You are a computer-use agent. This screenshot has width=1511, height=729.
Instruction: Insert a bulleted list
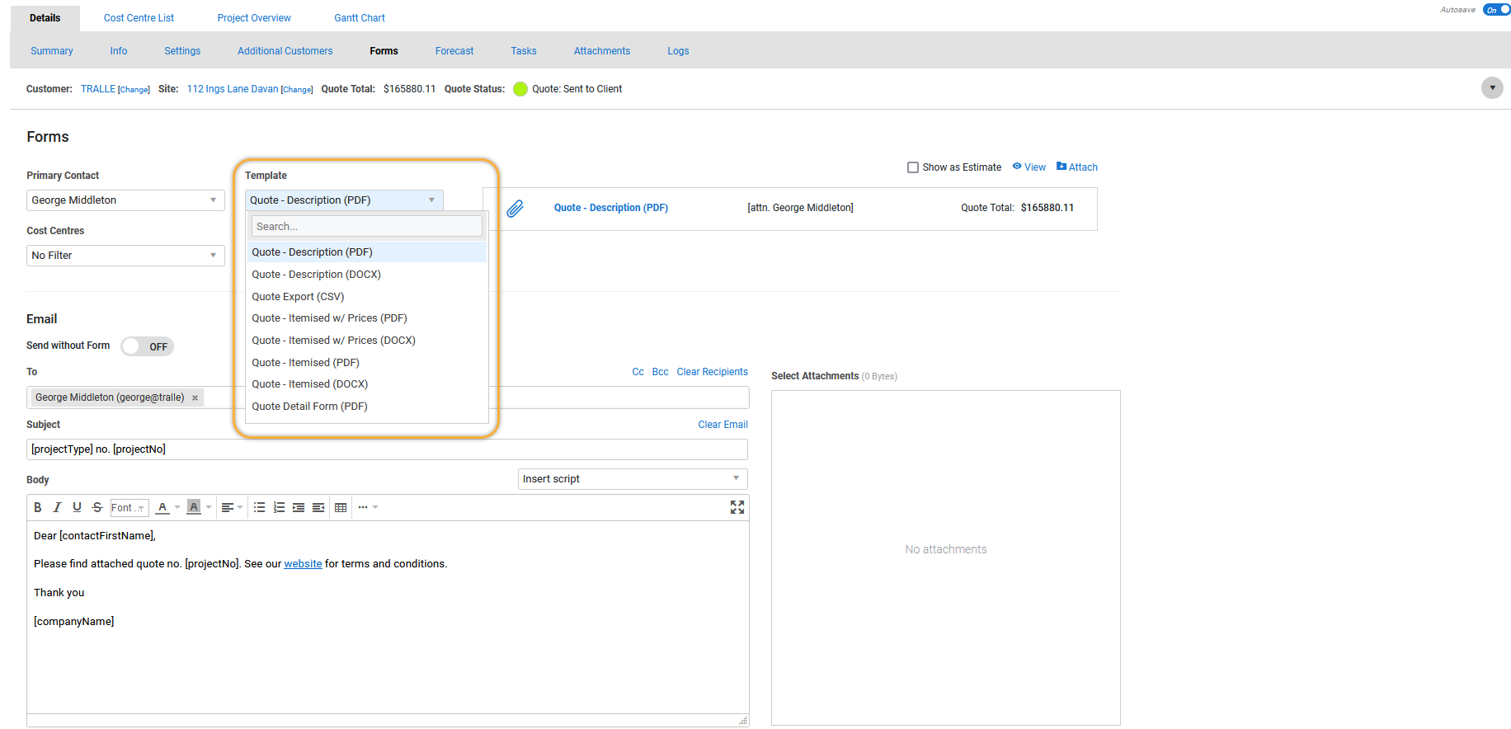259,507
